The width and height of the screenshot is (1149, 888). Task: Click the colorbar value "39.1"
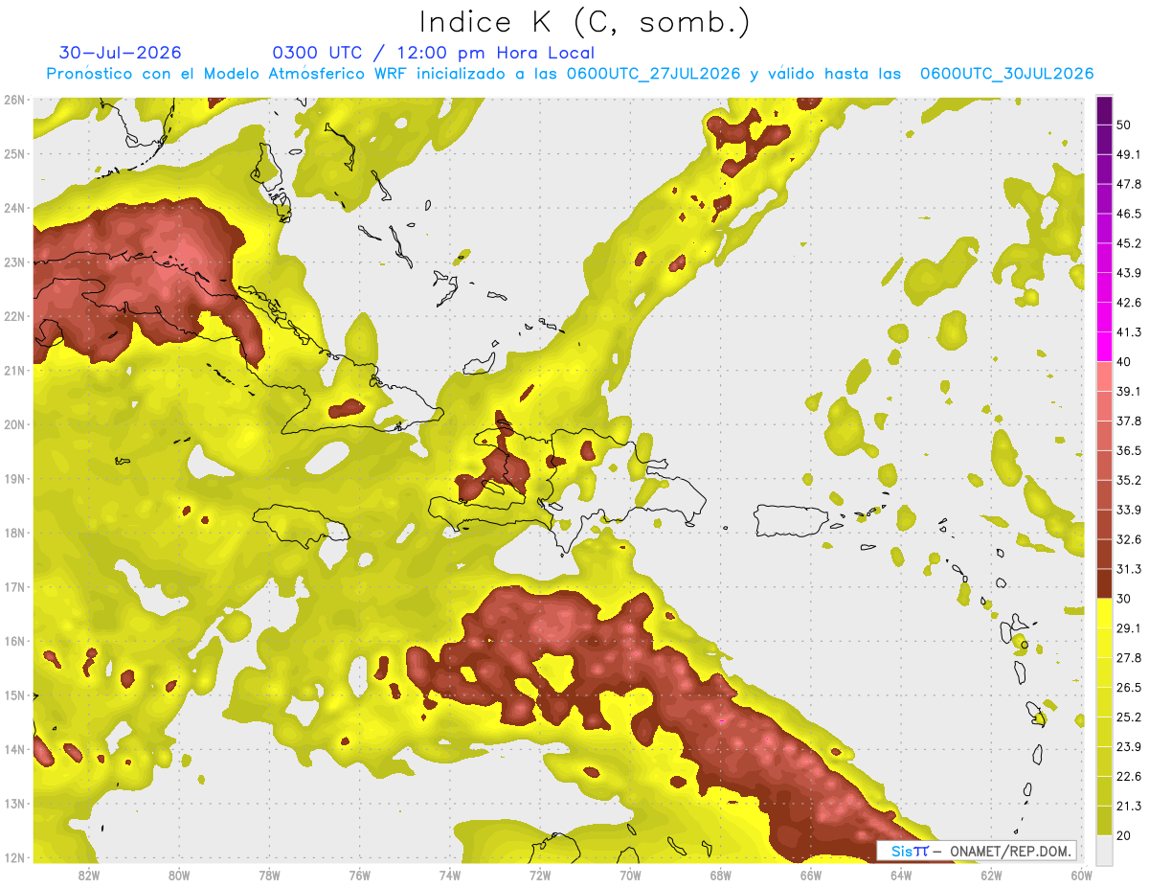click(x=1129, y=392)
